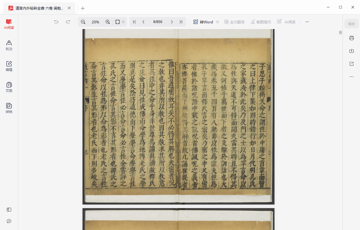Print the document
This screenshot has width=360, height=230.
coord(352,38)
